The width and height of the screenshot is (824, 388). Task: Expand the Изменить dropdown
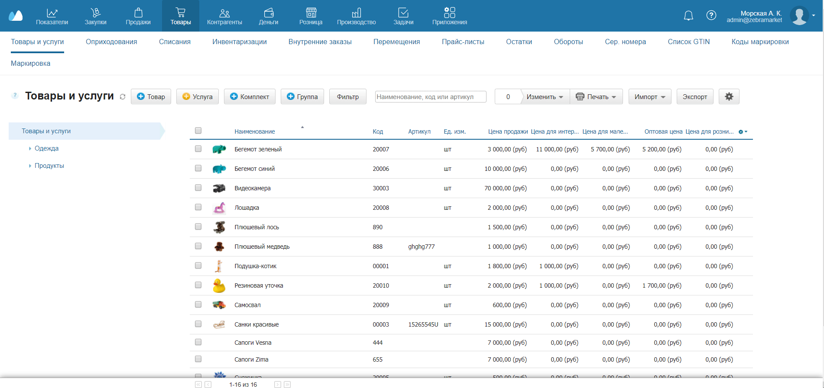pyautogui.click(x=545, y=97)
